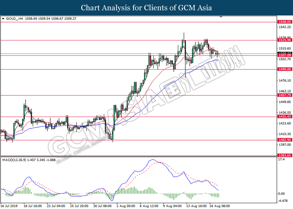
Task: Click the 18 Jul 16:00 time label
Action: pyautogui.click(x=33, y=206)
